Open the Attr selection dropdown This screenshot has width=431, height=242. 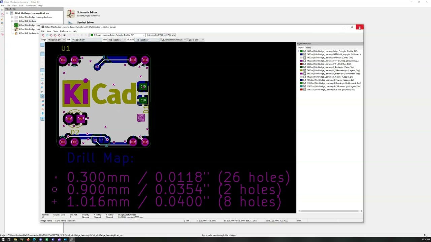point(116,40)
